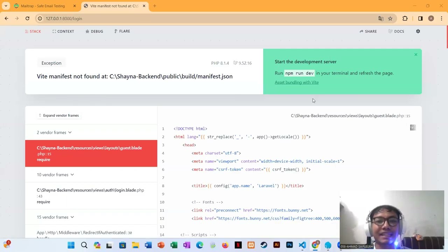Go back to the previous page

6,19
